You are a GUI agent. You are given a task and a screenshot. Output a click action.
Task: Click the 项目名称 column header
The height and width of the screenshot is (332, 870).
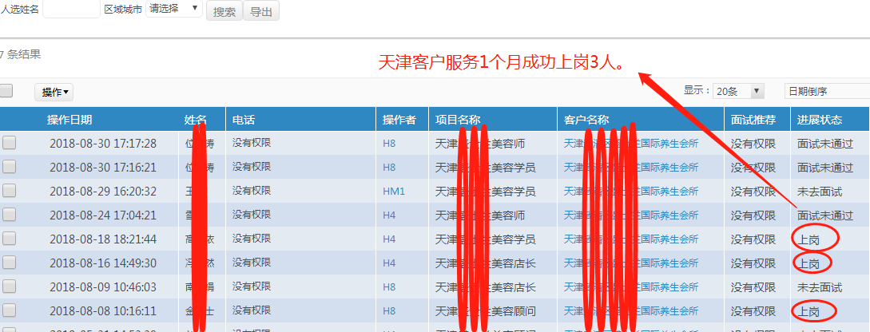click(x=458, y=120)
